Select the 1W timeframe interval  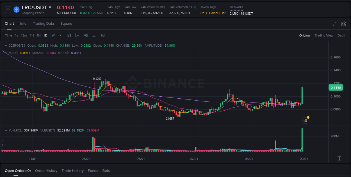pos(52,35)
